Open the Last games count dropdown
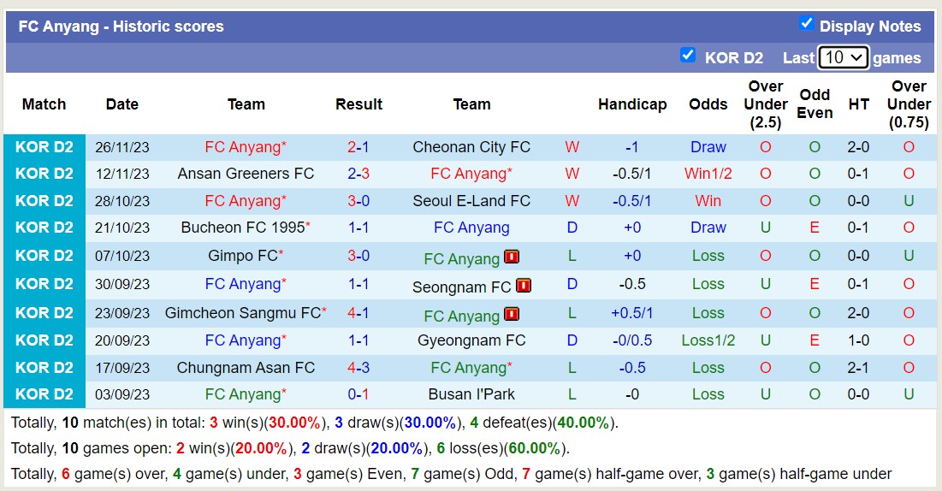This screenshot has height=491, width=942. pos(843,57)
